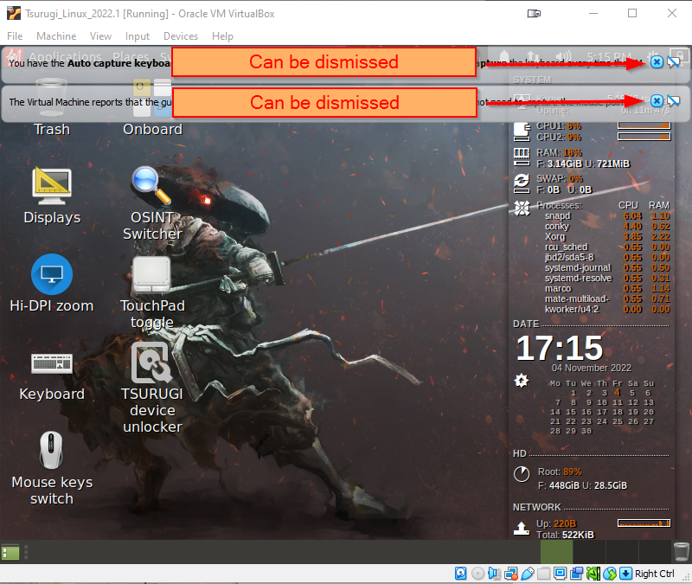Click the USB devices status icon
692x584 pixels.
tap(528, 574)
